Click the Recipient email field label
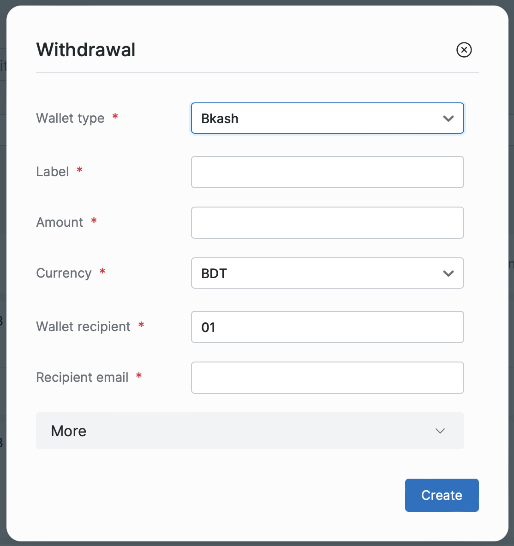This screenshot has height=546, width=514. click(82, 377)
